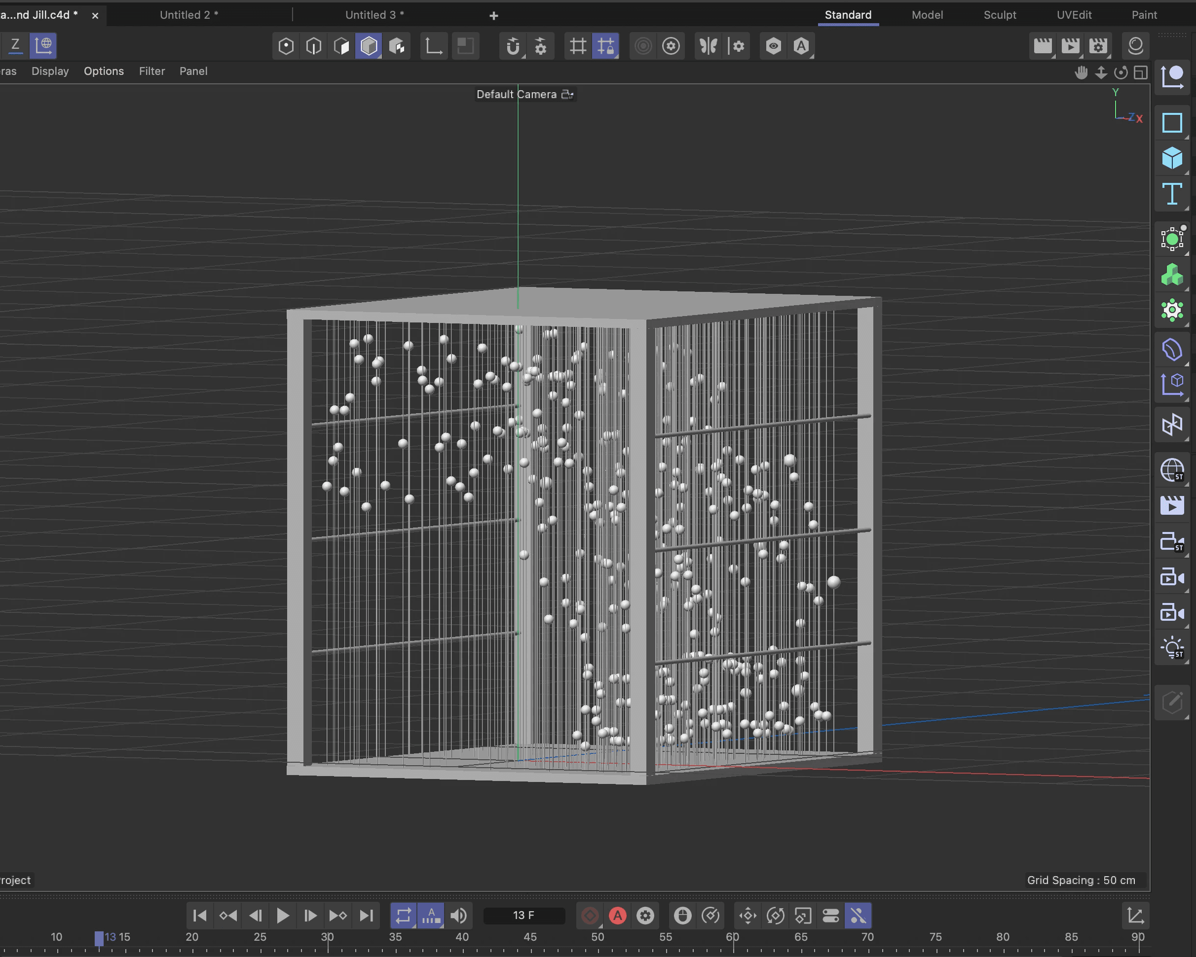Go to the end of the animation
Viewport: 1196px width, 957px height.
point(366,916)
